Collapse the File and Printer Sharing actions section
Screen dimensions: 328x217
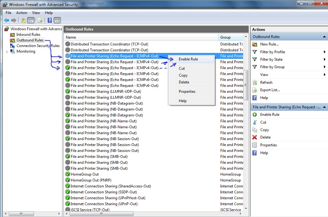[324, 107]
